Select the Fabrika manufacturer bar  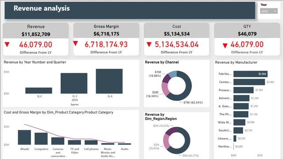point(250,74)
